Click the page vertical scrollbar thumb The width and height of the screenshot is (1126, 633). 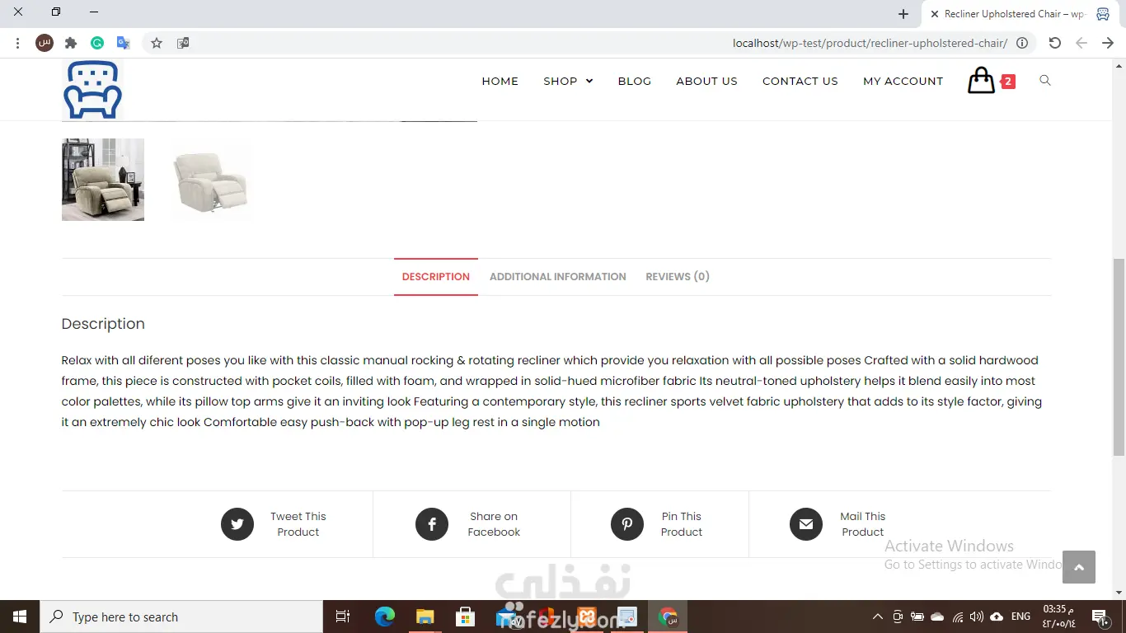coord(1119,357)
